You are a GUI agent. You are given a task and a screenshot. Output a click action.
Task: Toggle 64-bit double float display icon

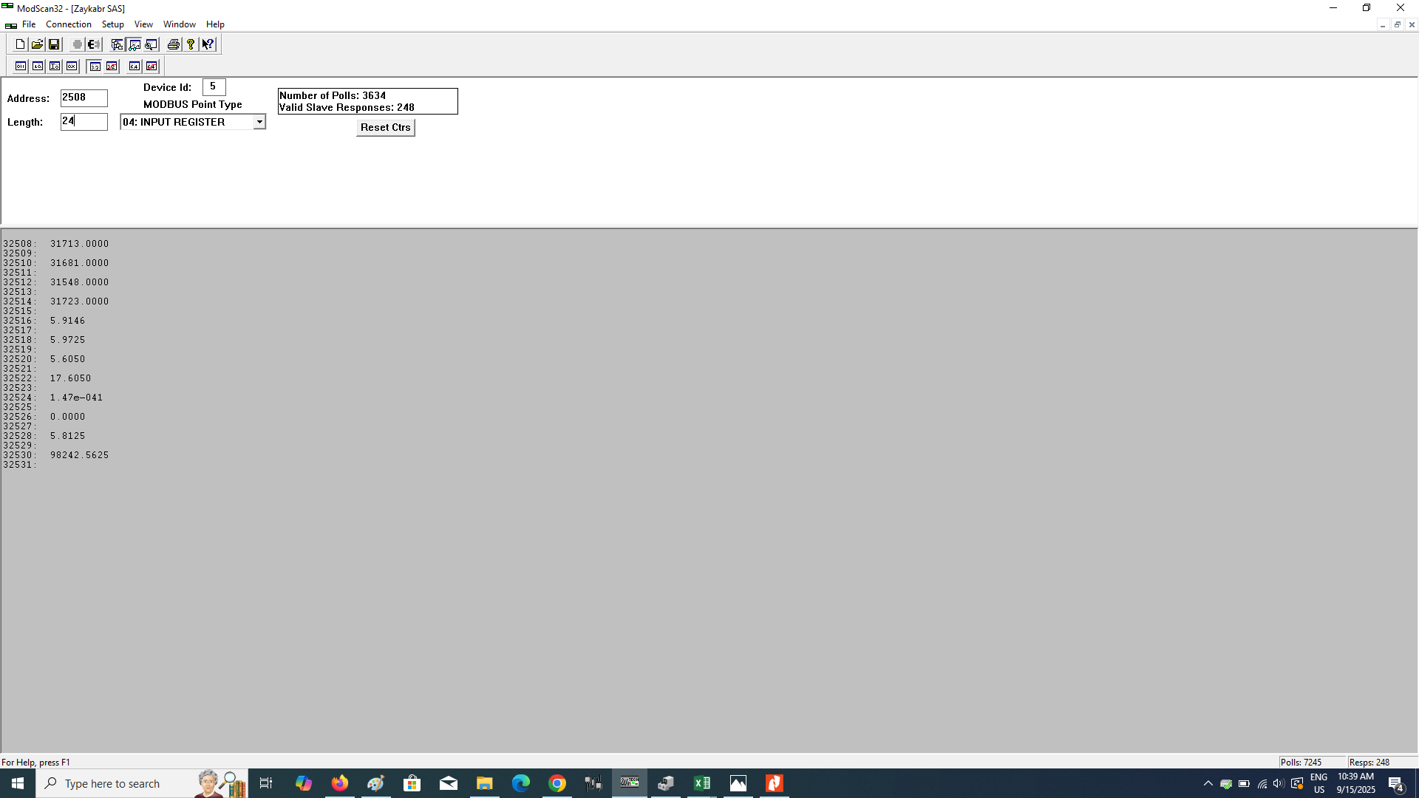[x=135, y=66]
